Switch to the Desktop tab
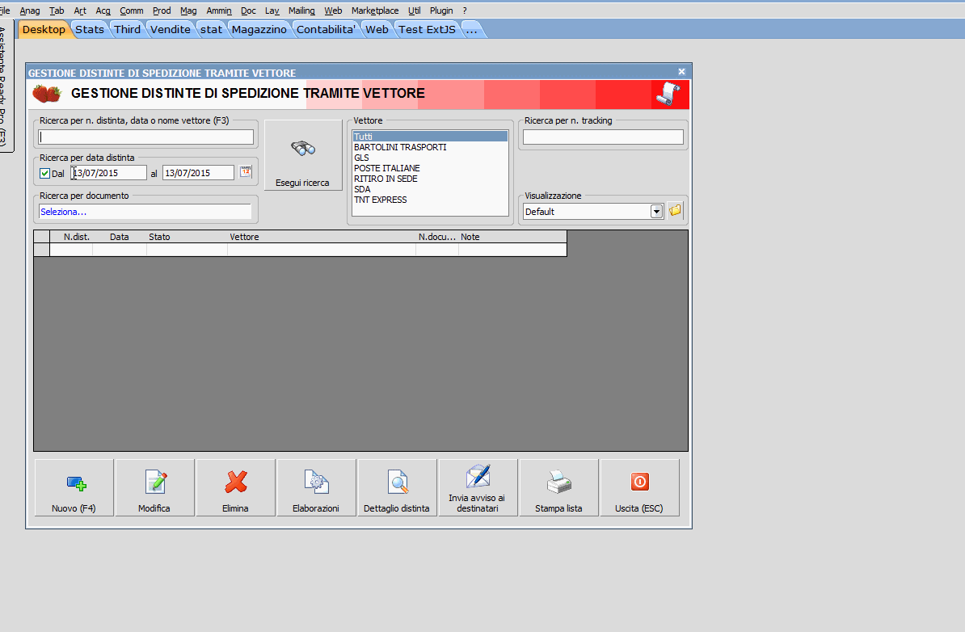 pyautogui.click(x=44, y=30)
